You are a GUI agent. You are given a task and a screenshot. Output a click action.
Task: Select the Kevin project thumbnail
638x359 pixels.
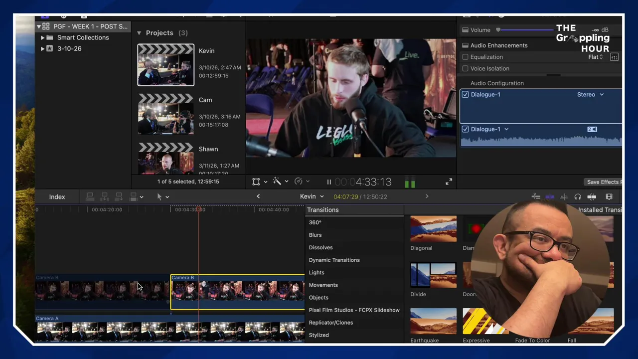pos(165,65)
